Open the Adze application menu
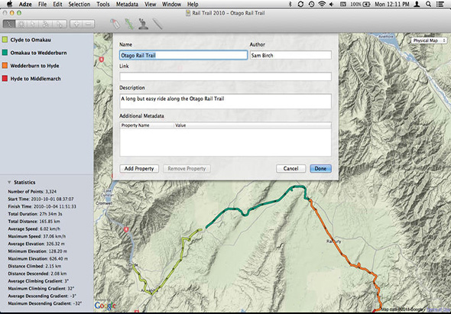 25,4
